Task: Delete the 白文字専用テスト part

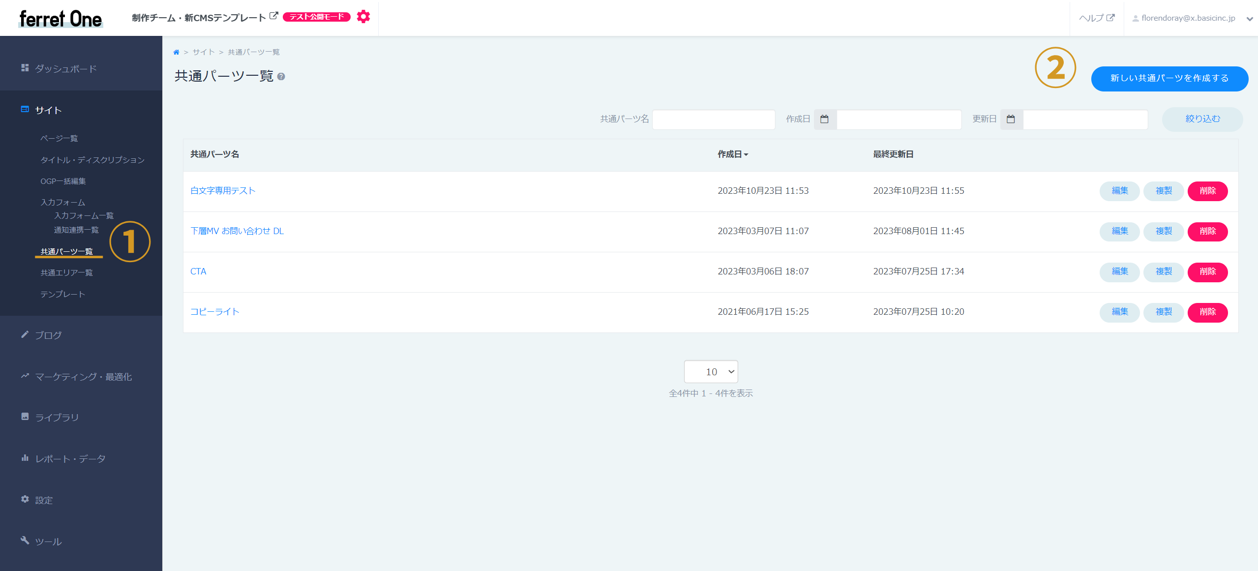Action: (1207, 191)
